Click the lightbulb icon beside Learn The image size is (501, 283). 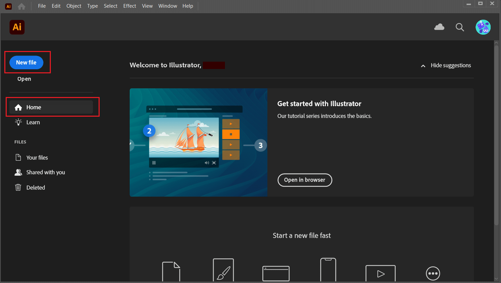point(18,122)
